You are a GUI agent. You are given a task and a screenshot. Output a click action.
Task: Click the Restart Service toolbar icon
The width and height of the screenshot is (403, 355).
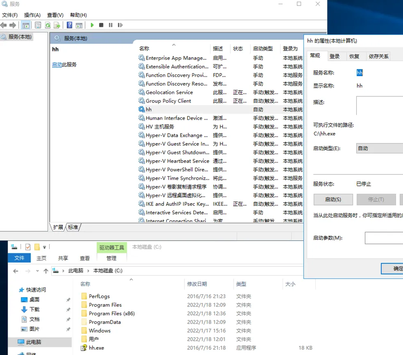(x=120, y=25)
